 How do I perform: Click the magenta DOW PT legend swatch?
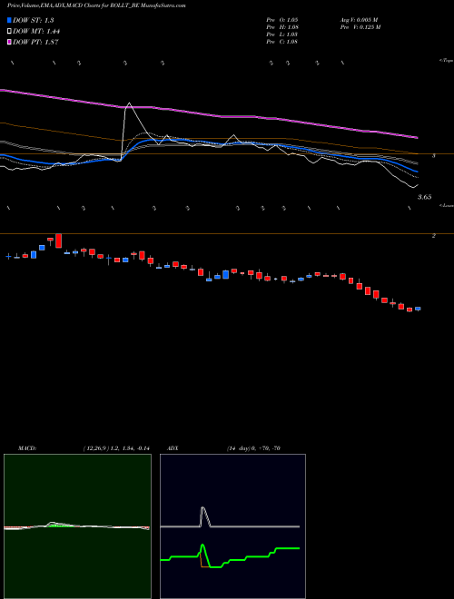[x=9, y=42]
